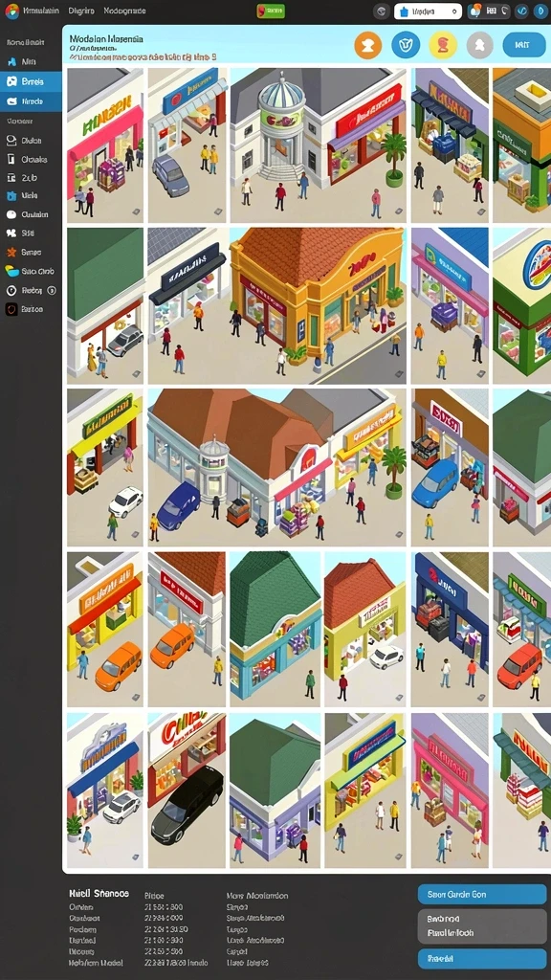The image size is (551, 980).
Task: Click the gray circular icon in the header
Action: click(x=480, y=45)
